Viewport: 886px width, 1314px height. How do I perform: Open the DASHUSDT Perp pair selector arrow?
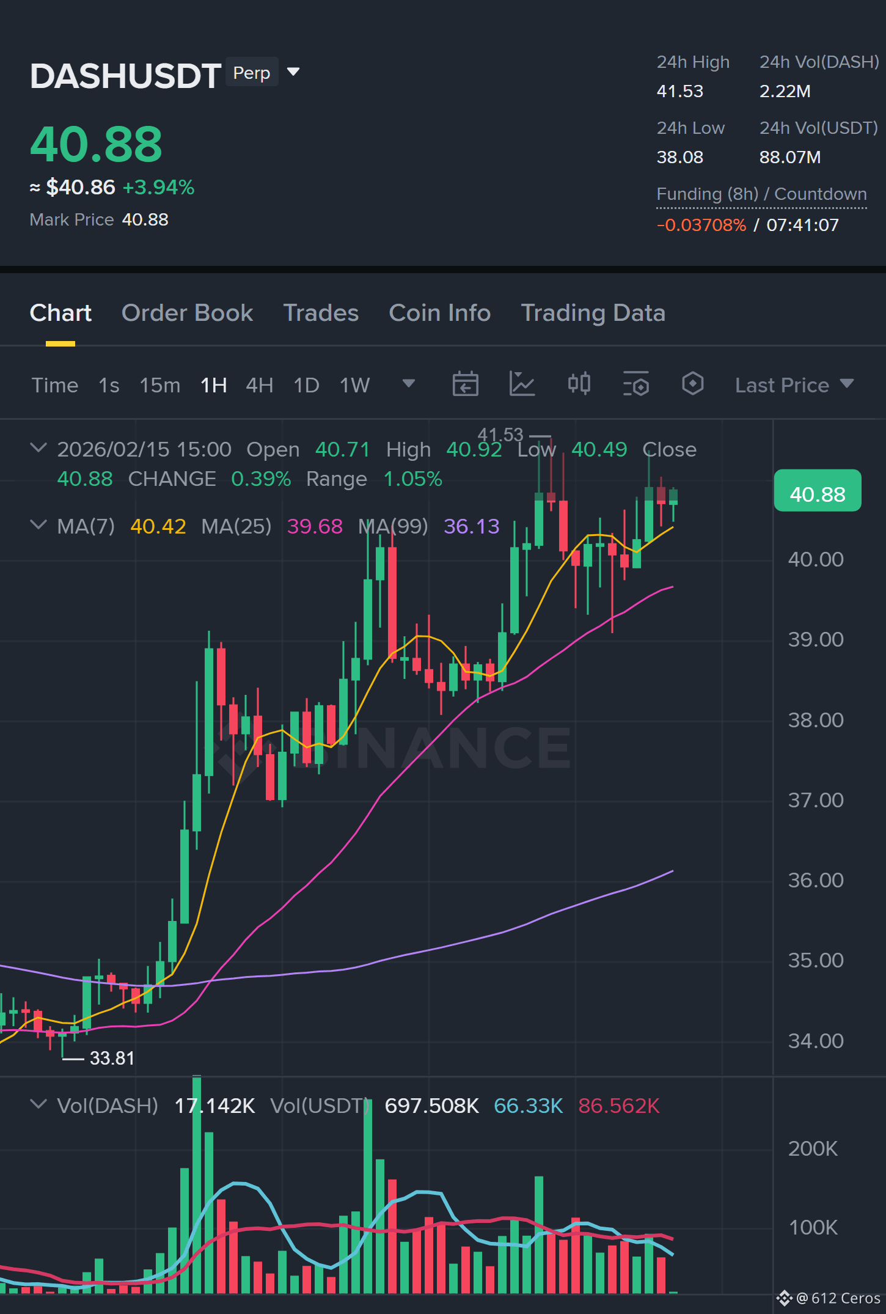(x=293, y=72)
